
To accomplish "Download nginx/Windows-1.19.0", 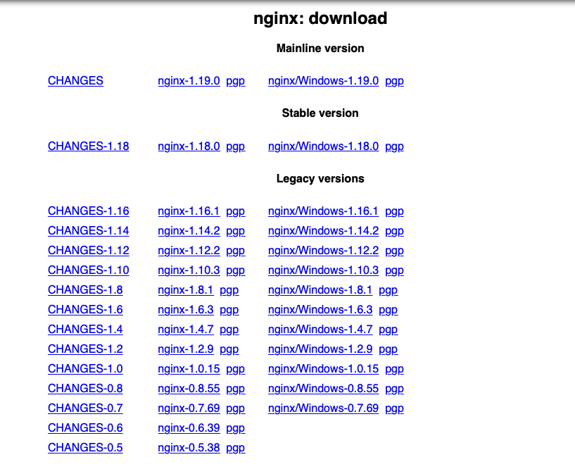I will pos(323,81).
